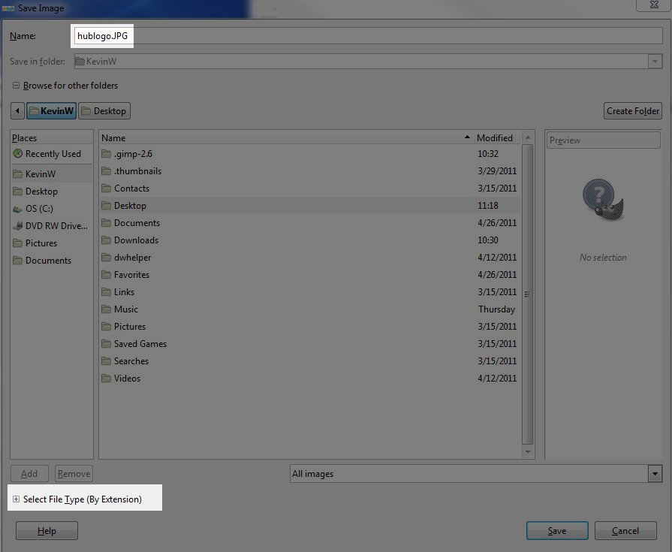Open the All images filter dropdown

pos(655,474)
